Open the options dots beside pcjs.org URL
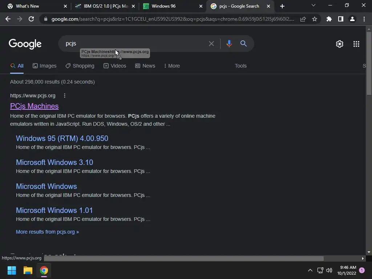Screen dimensions: 372x279 (65, 96)
